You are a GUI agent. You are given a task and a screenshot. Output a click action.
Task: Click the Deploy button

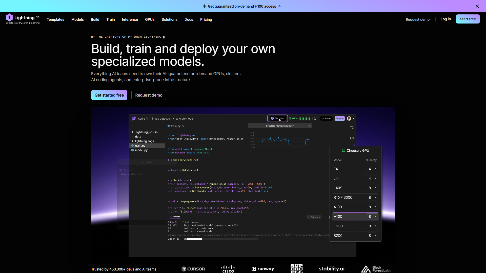click(x=340, y=119)
